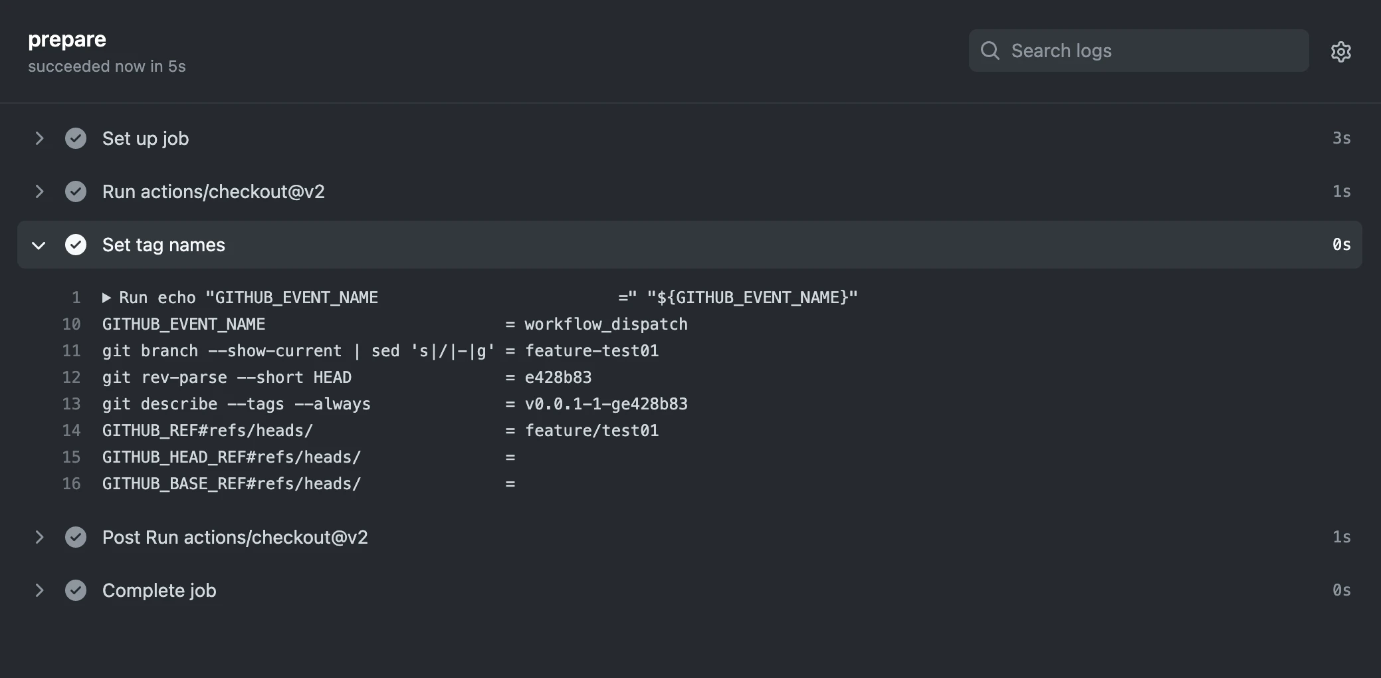Click log line number 10

pos(71,324)
